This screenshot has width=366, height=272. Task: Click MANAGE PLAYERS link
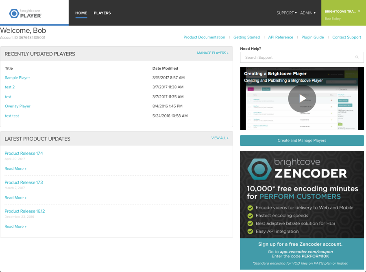click(213, 53)
